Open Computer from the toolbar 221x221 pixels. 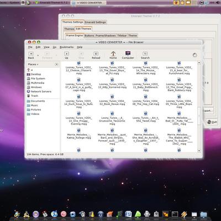128,55
